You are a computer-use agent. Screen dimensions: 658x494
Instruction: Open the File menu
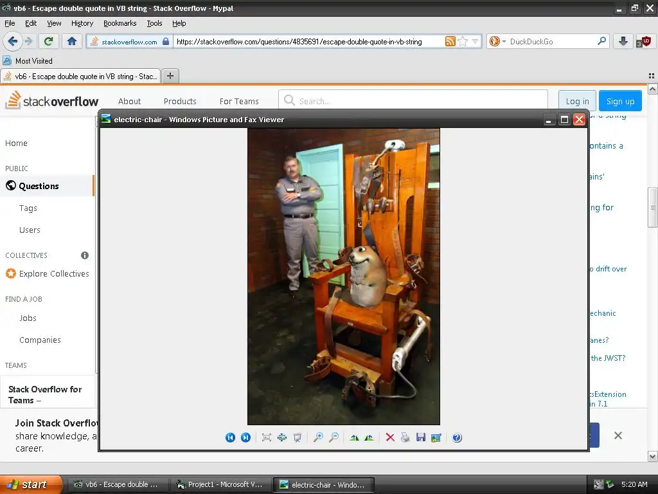pyautogui.click(x=10, y=23)
